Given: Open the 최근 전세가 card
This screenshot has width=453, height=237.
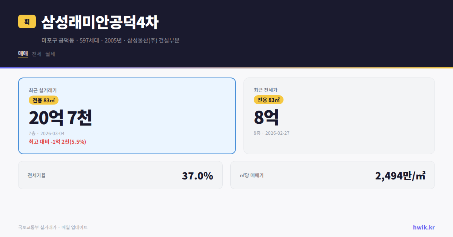Looking at the screenshot, I should point(339,115).
